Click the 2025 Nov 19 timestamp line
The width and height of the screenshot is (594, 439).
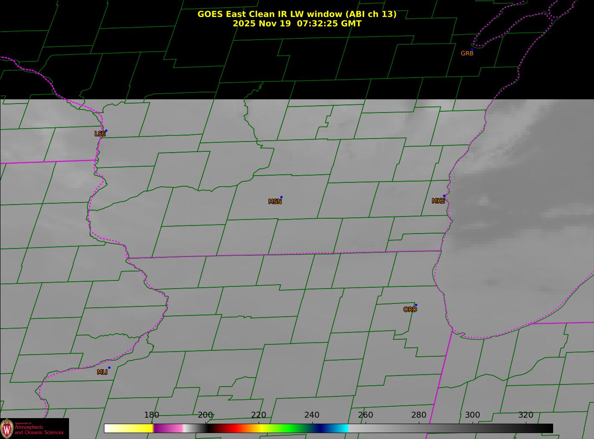pos(297,24)
